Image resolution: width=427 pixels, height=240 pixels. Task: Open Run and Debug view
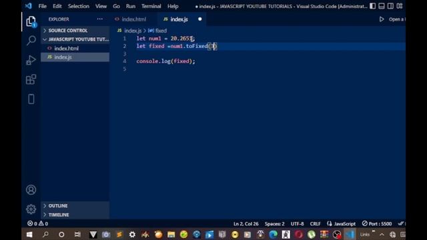(31, 60)
